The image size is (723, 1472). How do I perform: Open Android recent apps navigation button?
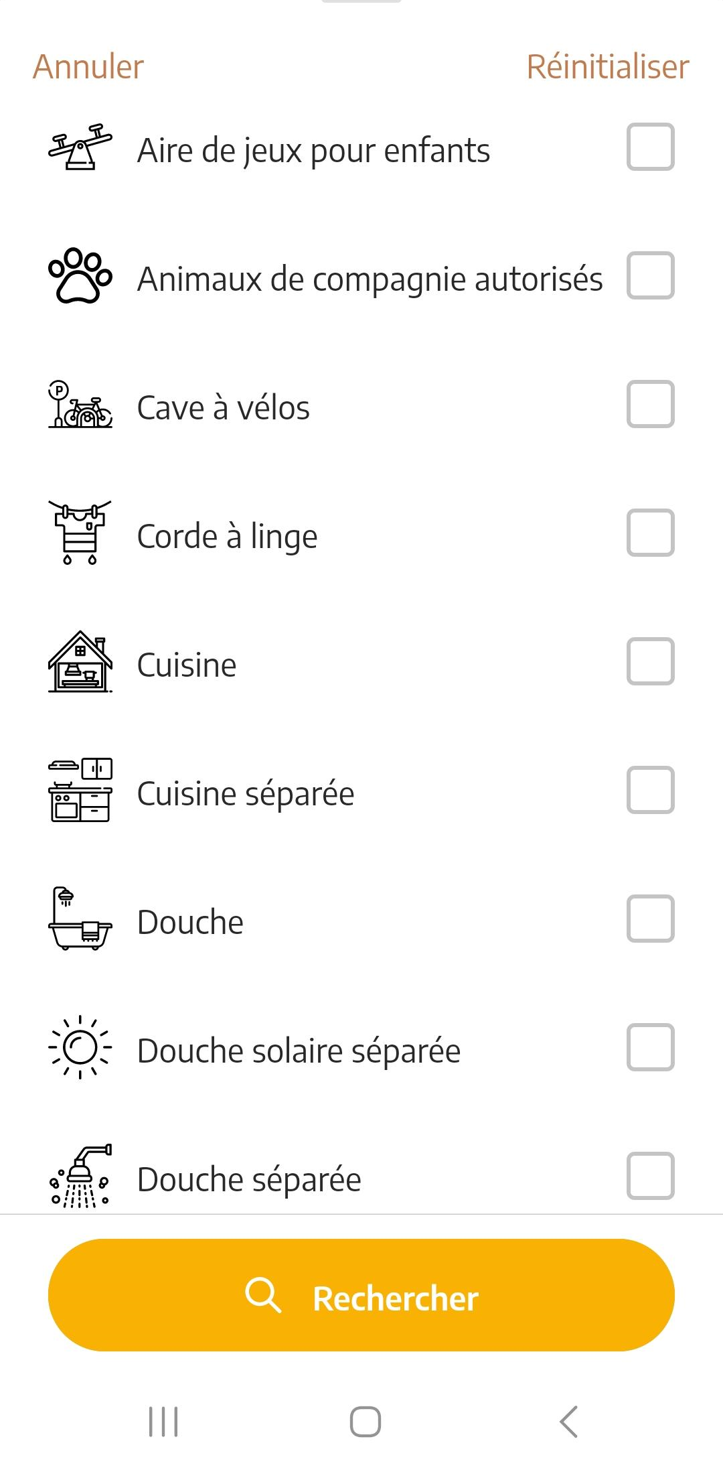point(163,1421)
